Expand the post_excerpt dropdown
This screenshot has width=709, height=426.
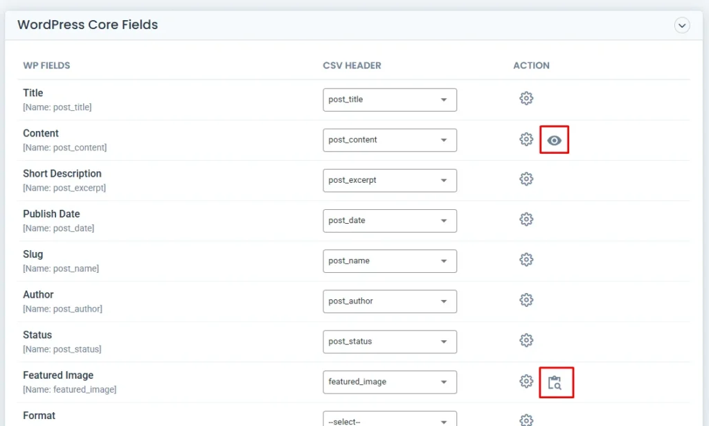point(389,180)
